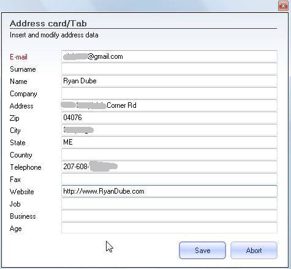
Task: Click the Telephone label
Action: pos(26,167)
